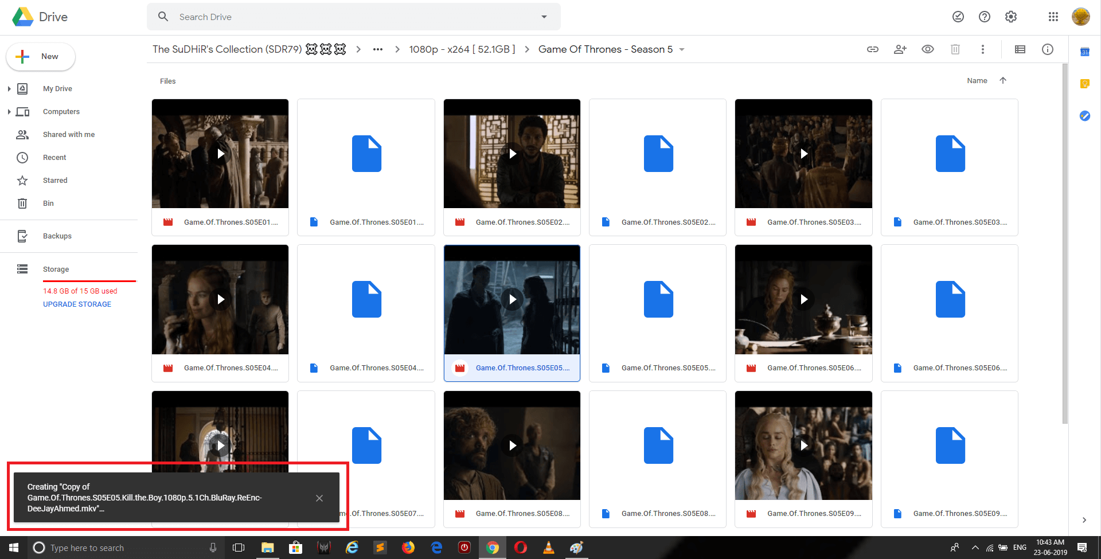
Task: Open My Drive in sidebar
Action: [x=57, y=89]
